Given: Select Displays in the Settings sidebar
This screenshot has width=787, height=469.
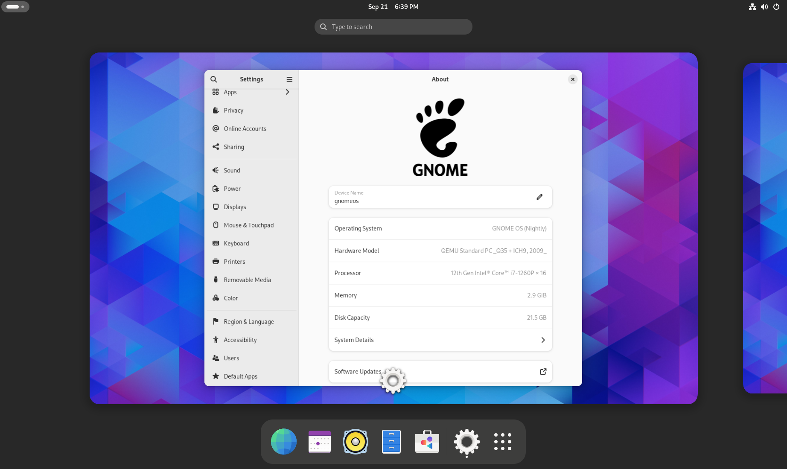Looking at the screenshot, I should click(x=235, y=207).
